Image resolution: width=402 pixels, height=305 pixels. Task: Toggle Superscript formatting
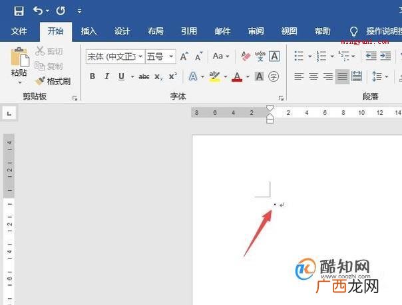click(173, 76)
